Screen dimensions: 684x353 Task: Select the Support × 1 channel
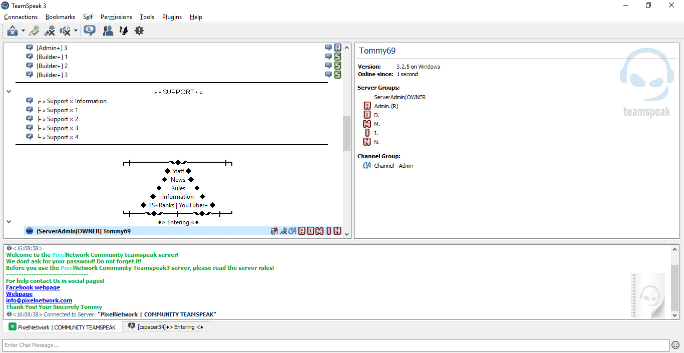pyautogui.click(x=58, y=110)
